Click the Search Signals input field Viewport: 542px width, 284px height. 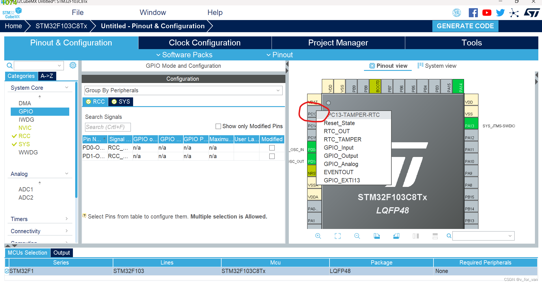[108, 127]
